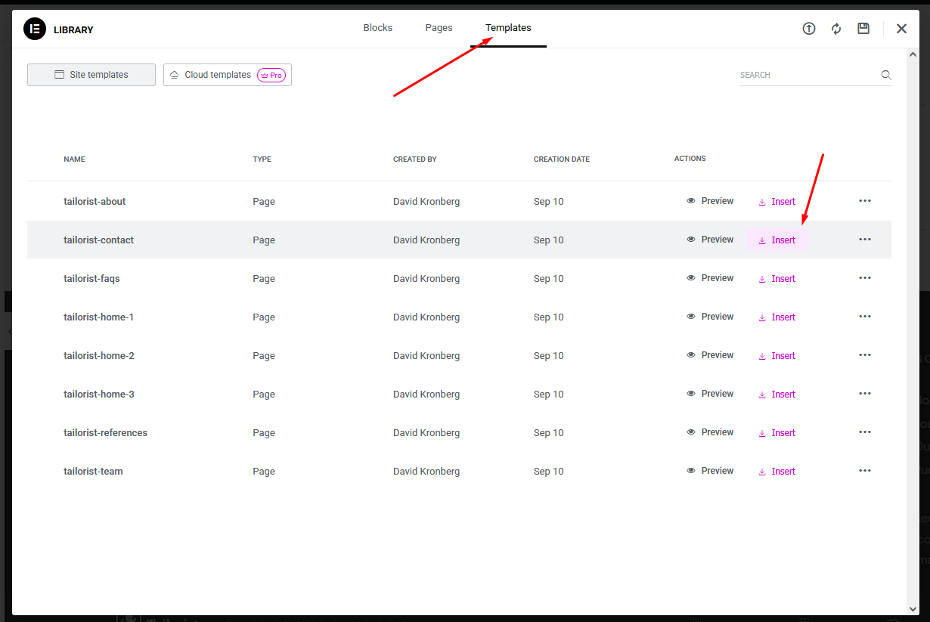Image resolution: width=930 pixels, height=622 pixels.
Task: Preview the tailorist-references template
Action: pyautogui.click(x=710, y=432)
